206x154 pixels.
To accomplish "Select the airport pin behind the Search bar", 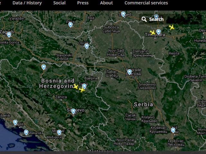I will pos(156,17).
